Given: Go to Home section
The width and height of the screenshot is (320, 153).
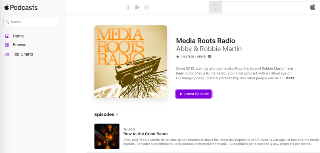Looking at the screenshot, I should 18,36.
